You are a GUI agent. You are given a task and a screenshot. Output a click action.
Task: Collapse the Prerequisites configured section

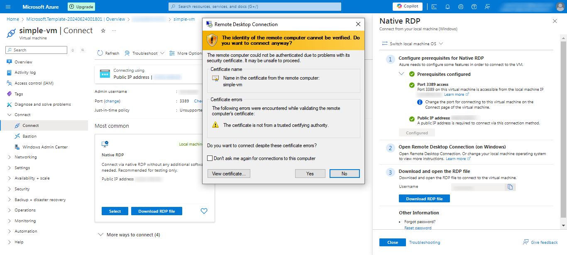click(401, 74)
